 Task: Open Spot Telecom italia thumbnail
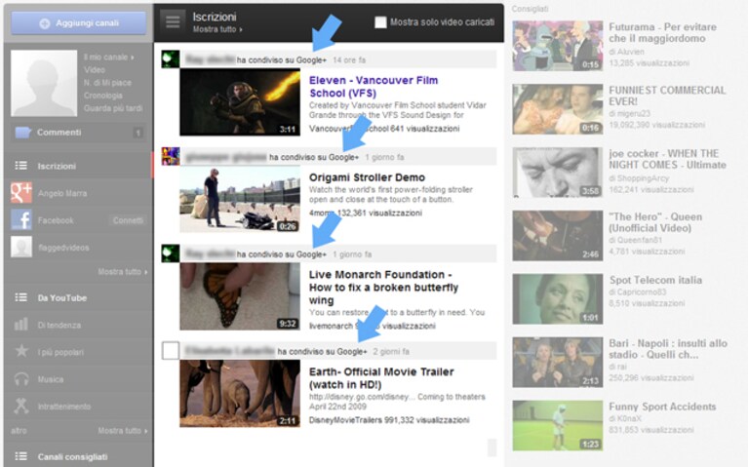(x=558, y=299)
